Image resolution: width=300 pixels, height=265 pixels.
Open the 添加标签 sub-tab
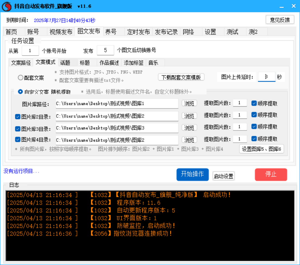134,63
